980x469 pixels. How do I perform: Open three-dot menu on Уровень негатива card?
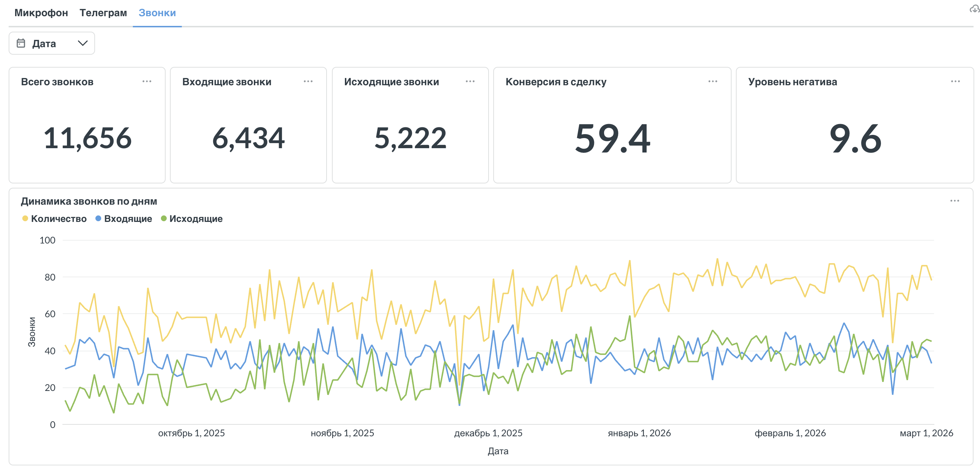coord(955,81)
